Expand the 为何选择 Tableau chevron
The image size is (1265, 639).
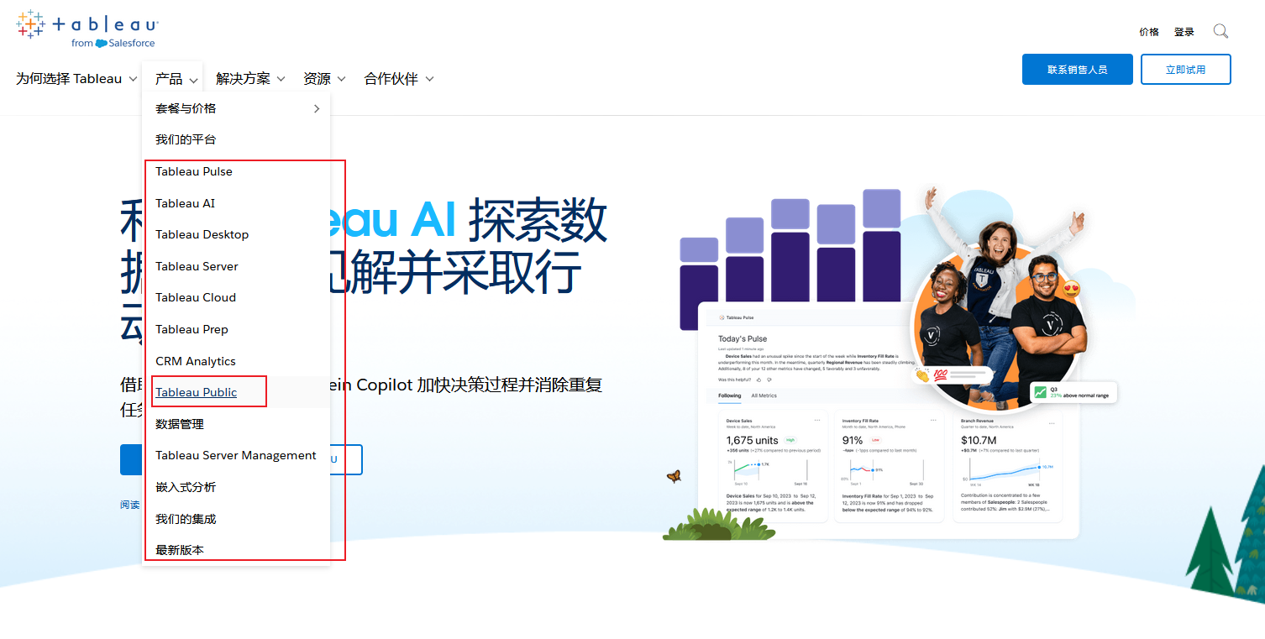tap(133, 79)
